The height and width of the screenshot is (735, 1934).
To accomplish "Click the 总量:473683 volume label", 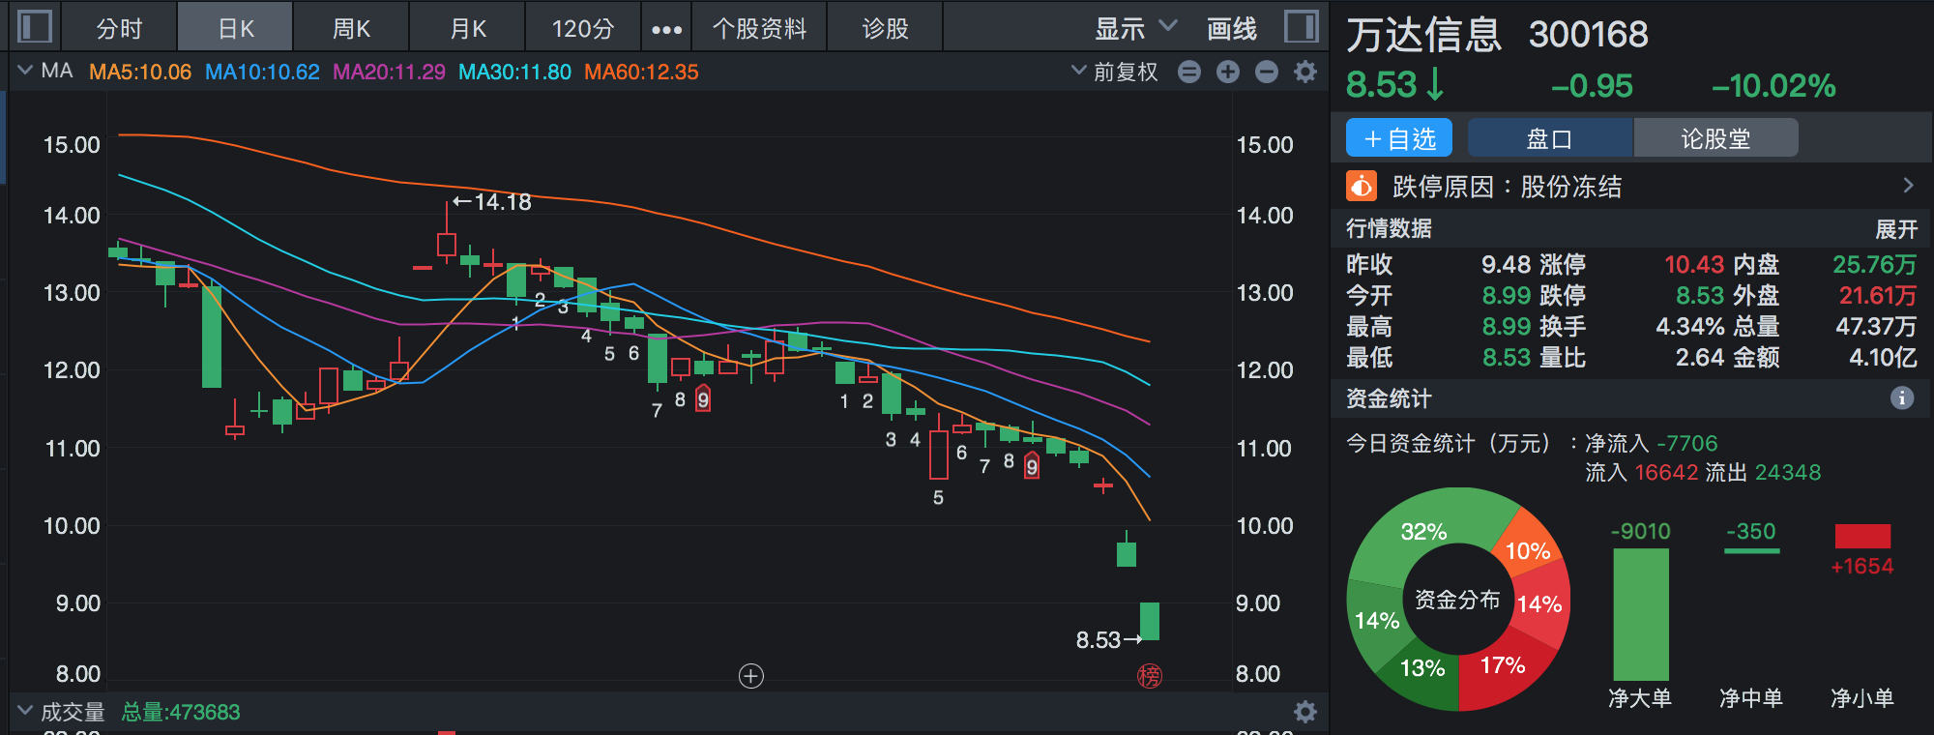I will pyautogui.click(x=181, y=712).
